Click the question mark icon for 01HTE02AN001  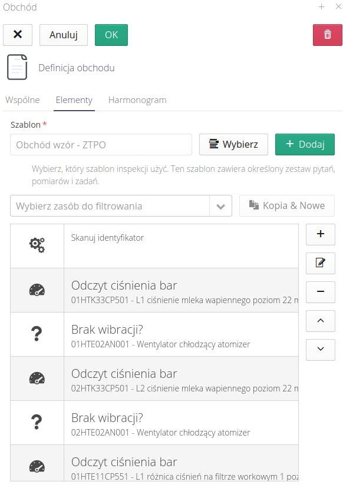[37, 334]
